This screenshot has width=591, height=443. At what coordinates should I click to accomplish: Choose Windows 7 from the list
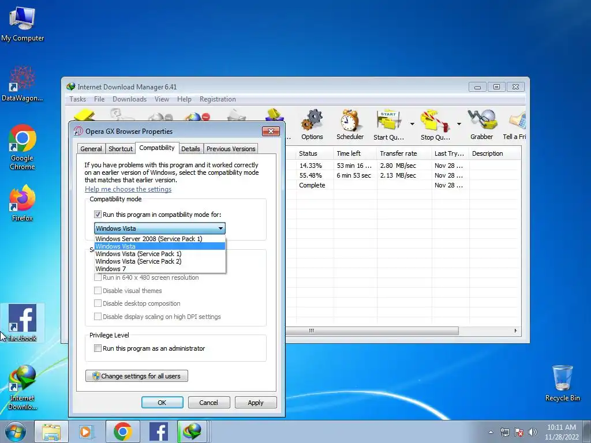click(x=160, y=269)
